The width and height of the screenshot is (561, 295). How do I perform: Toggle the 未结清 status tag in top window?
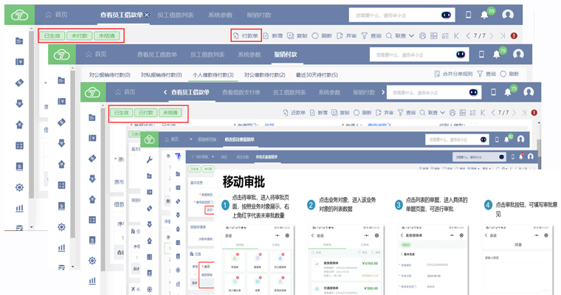(x=107, y=35)
